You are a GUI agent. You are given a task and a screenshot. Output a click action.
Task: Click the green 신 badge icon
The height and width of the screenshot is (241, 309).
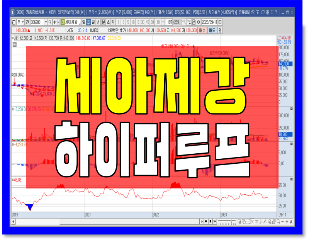(x=63, y=22)
